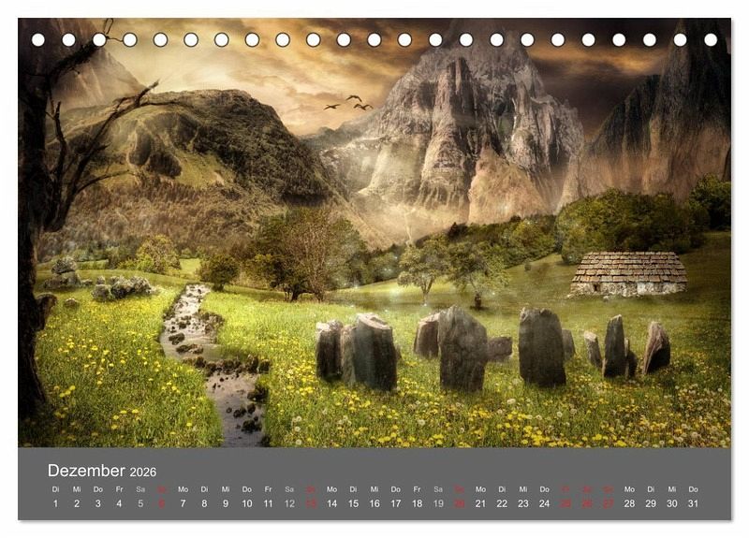Select date 22 in the date strip
This screenshot has width=749, height=538.
pyautogui.click(x=502, y=503)
